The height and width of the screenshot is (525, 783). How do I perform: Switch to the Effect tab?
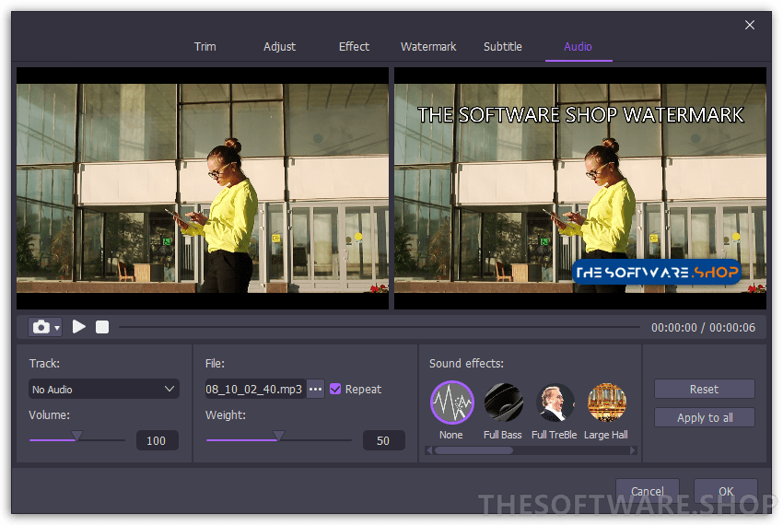(x=354, y=46)
